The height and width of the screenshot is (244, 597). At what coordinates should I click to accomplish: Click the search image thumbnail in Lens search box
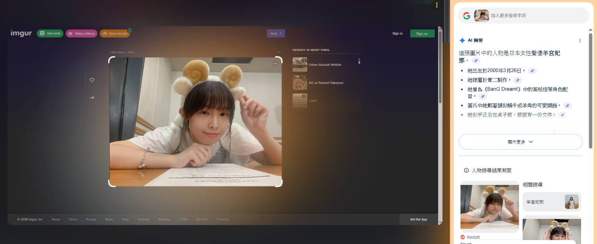(482, 16)
